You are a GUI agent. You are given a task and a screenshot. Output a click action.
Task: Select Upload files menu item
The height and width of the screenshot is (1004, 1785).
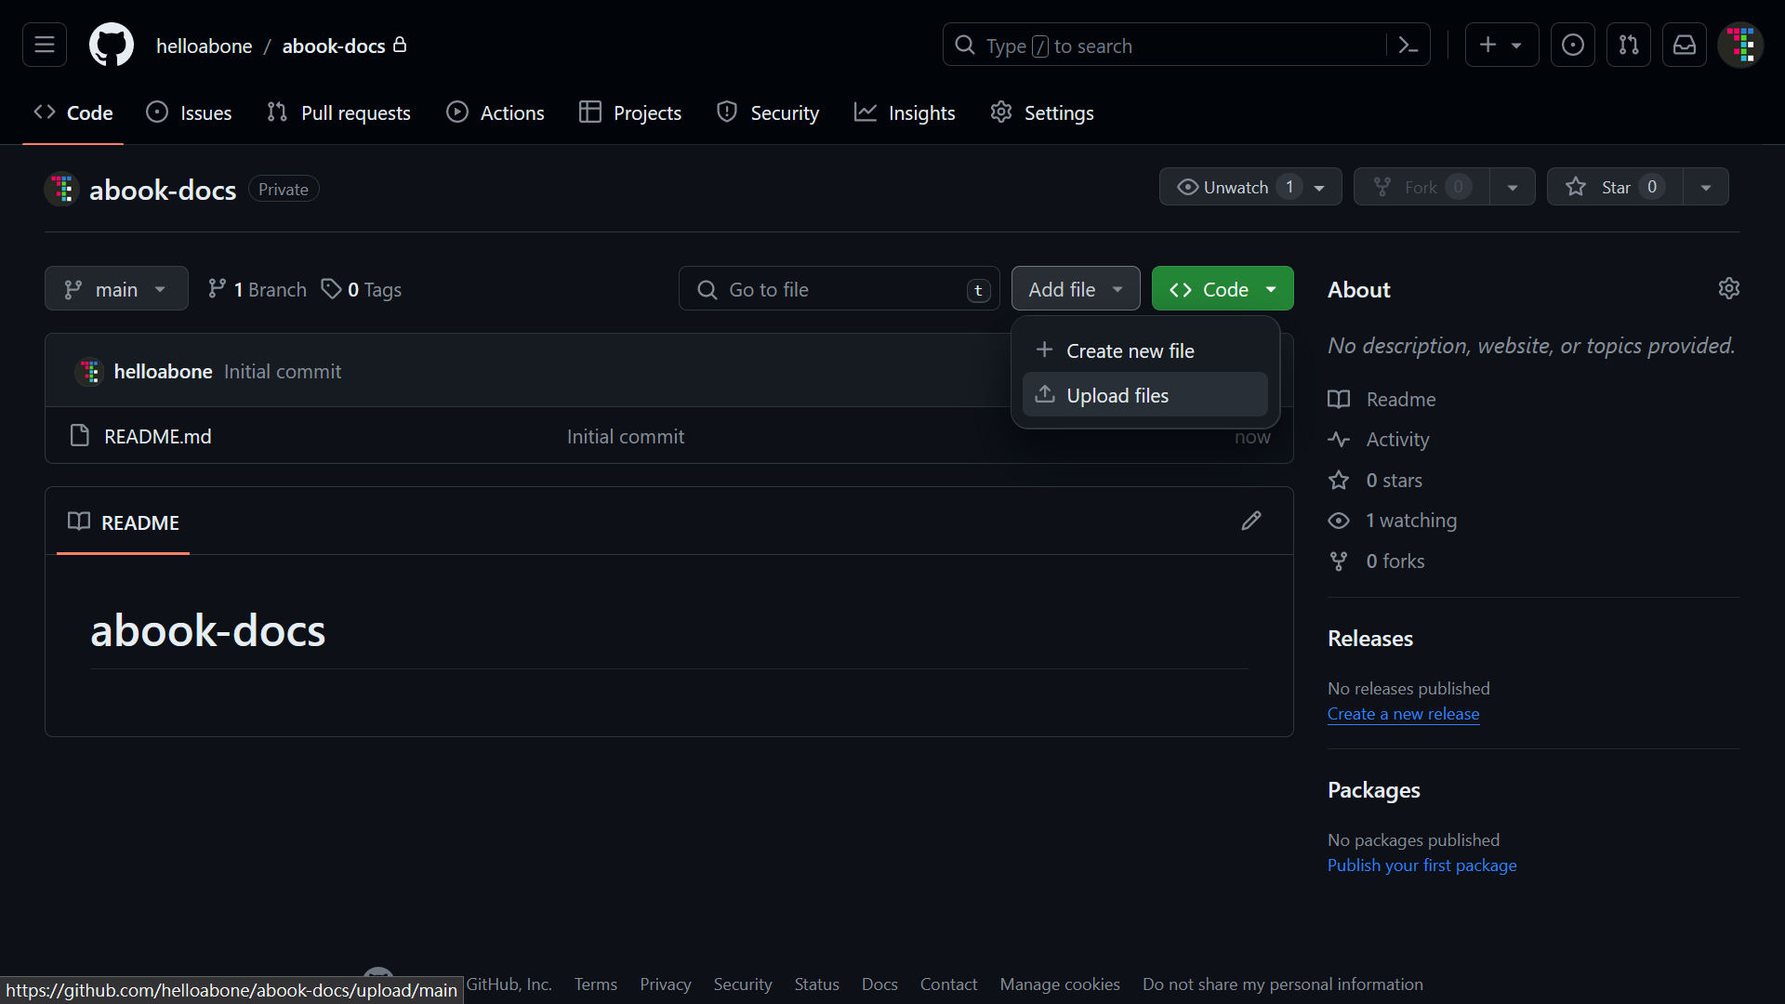(x=1144, y=395)
